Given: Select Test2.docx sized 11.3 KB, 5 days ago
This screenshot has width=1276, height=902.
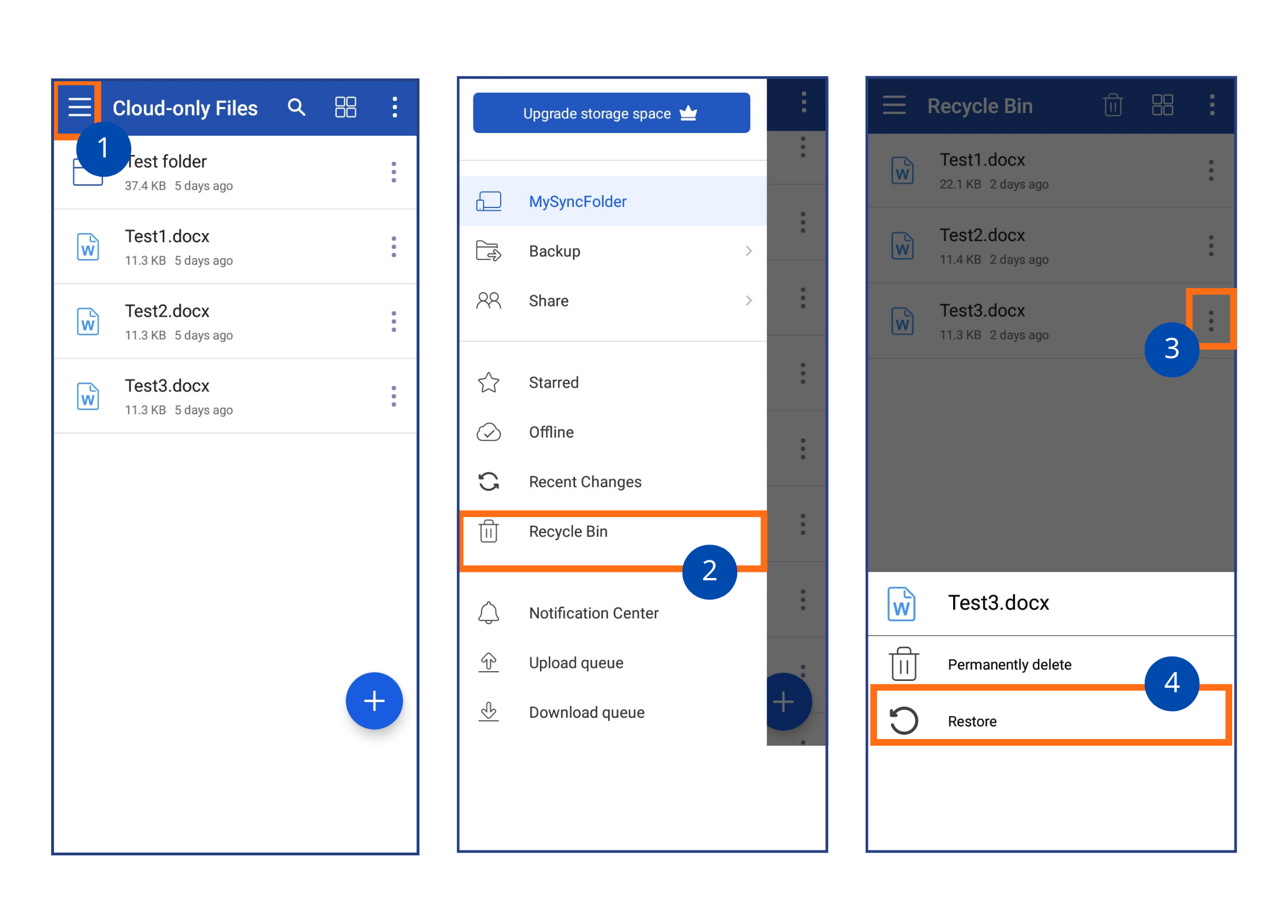Looking at the screenshot, I should 235,322.
